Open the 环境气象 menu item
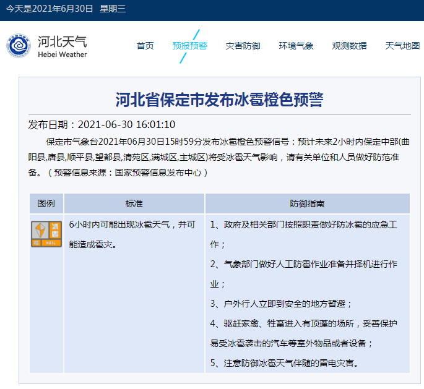This screenshot has width=424, height=389. coord(296,46)
